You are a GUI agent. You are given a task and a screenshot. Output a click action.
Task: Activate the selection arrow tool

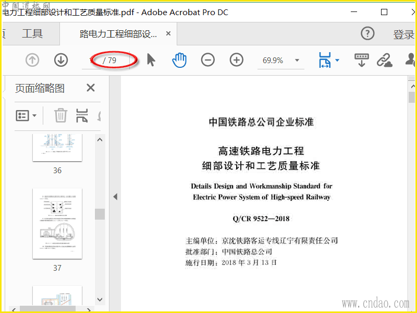coord(151,60)
